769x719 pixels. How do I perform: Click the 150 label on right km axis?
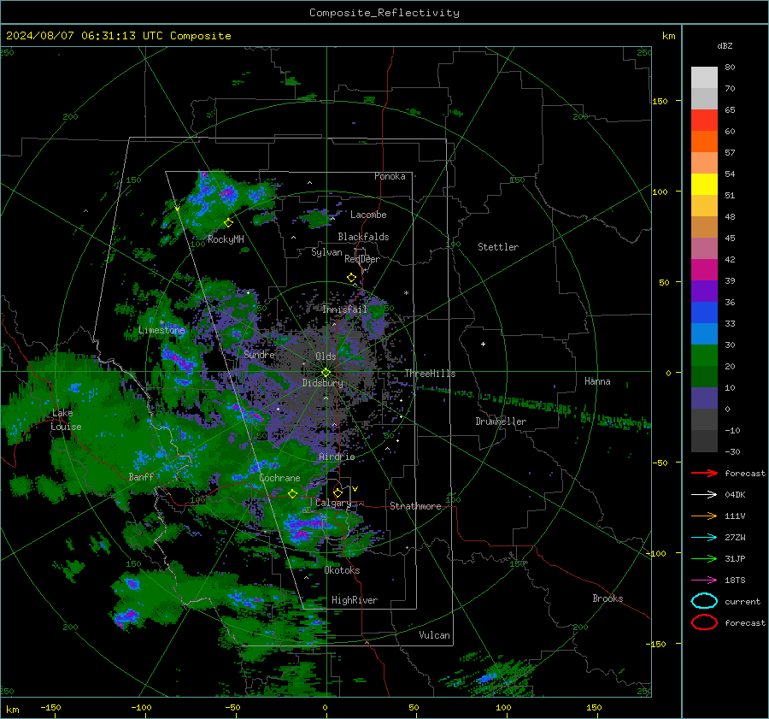pos(660,101)
